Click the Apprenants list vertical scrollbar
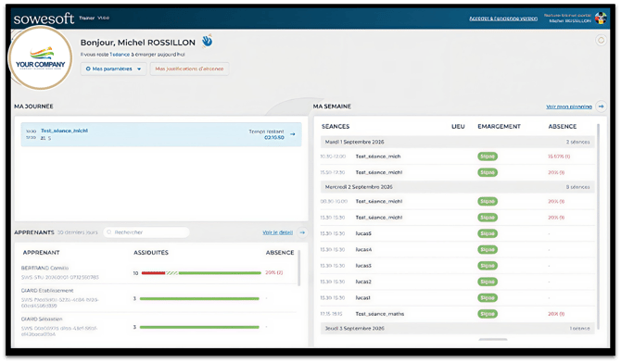Screen dimensions: 621x363 [299, 268]
